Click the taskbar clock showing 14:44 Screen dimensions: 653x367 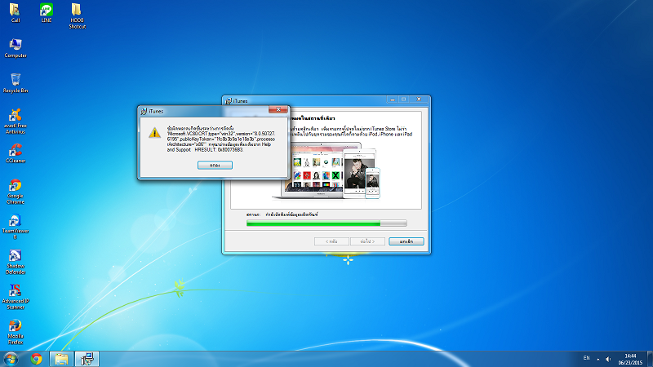(x=630, y=359)
